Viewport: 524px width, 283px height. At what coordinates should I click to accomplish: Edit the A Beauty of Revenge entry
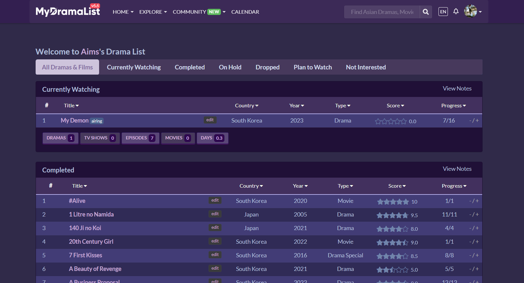(x=215, y=268)
